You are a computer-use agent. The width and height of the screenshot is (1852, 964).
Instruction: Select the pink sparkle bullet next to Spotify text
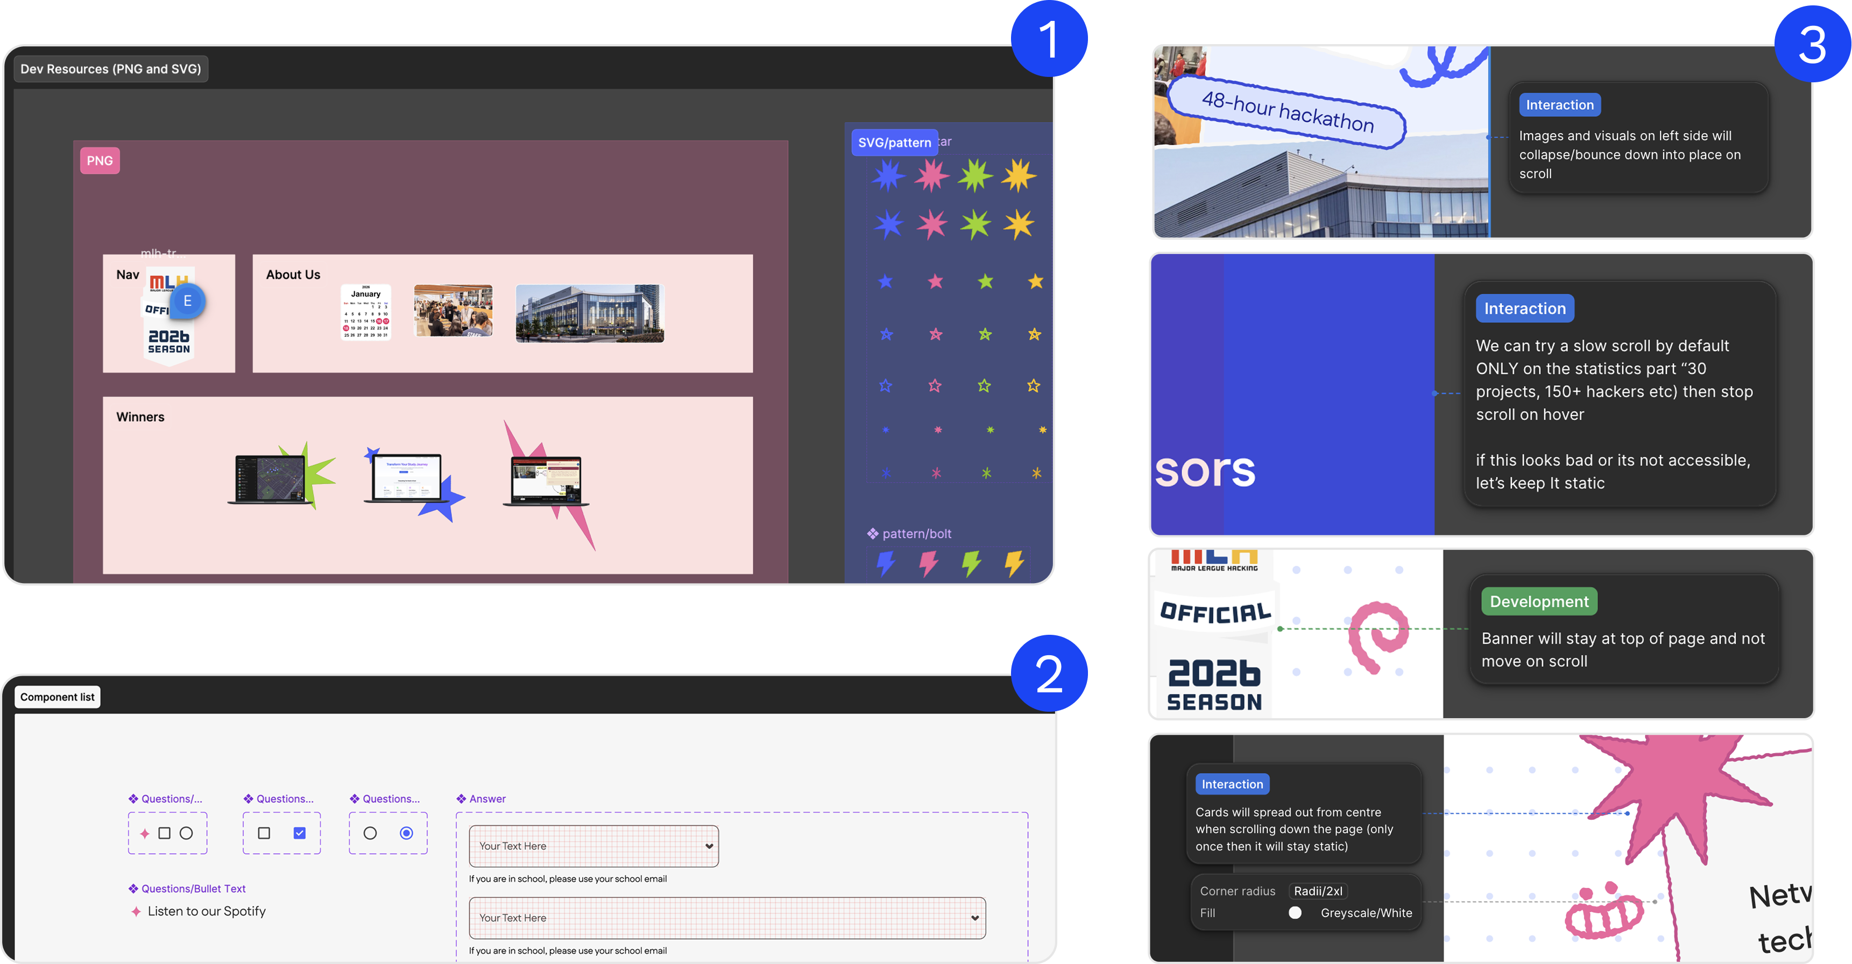tap(136, 911)
